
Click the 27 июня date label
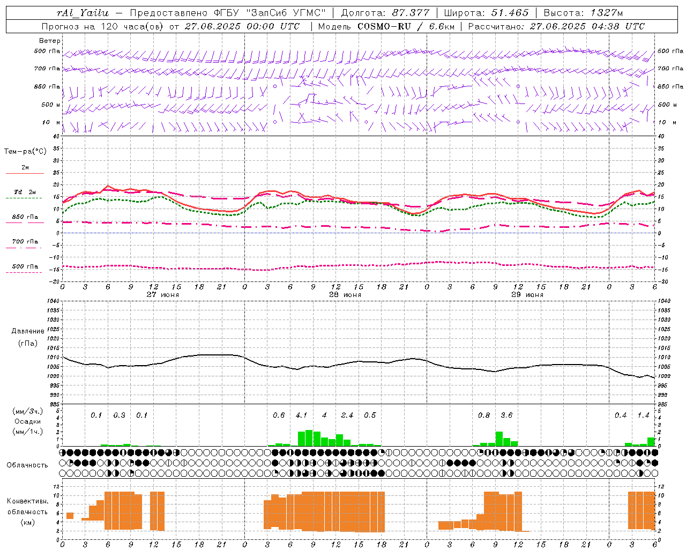pyautogui.click(x=163, y=295)
